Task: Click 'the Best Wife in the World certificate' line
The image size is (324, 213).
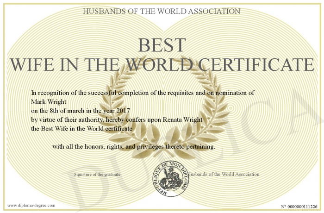Action: 81,128
